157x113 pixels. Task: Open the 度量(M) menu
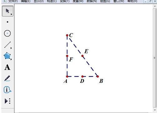click(78, 1)
